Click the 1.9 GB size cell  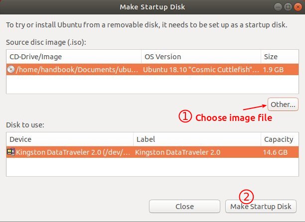pyautogui.click(x=273, y=70)
